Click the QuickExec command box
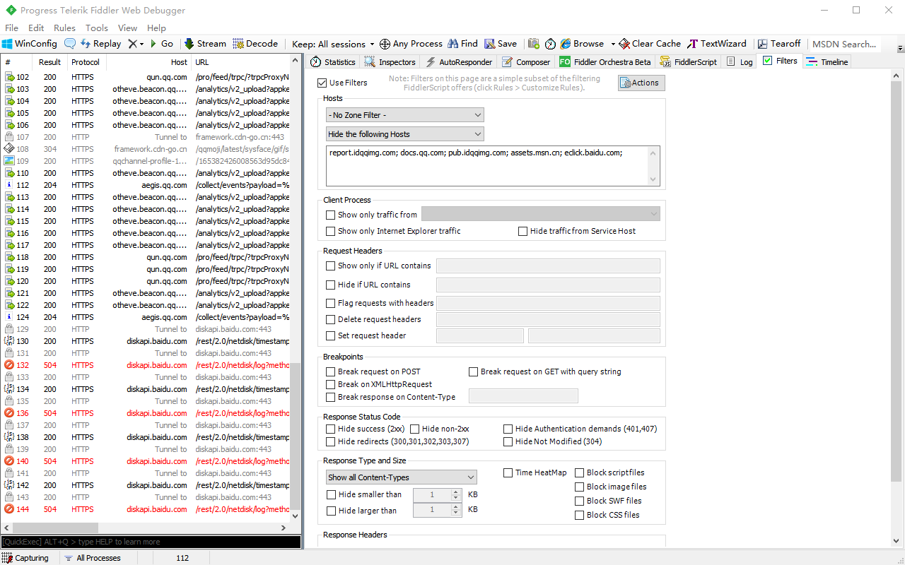Viewport: 905px width, 565px height. pos(151,542)
